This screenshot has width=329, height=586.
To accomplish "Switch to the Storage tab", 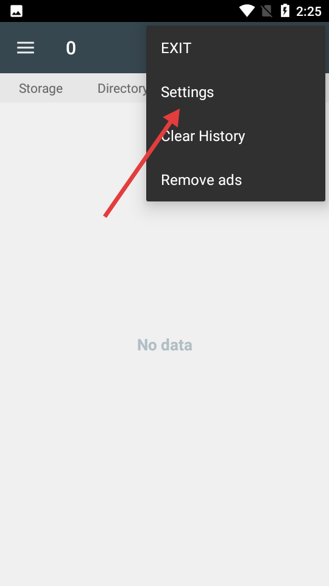I will (x=41, y=88).
